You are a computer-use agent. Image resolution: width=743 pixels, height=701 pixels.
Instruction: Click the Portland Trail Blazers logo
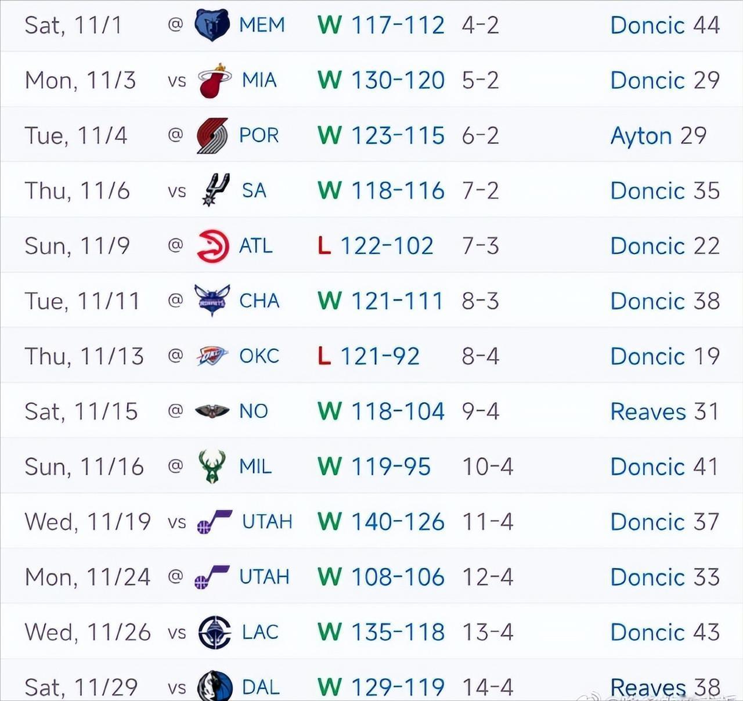[212, 136]
